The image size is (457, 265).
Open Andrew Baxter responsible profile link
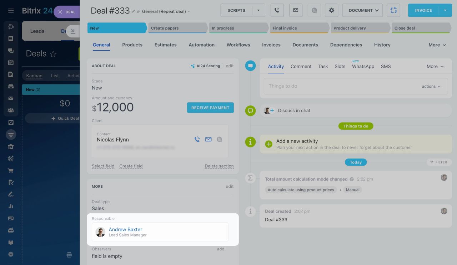pyautogui.click(x=125, y=229)
